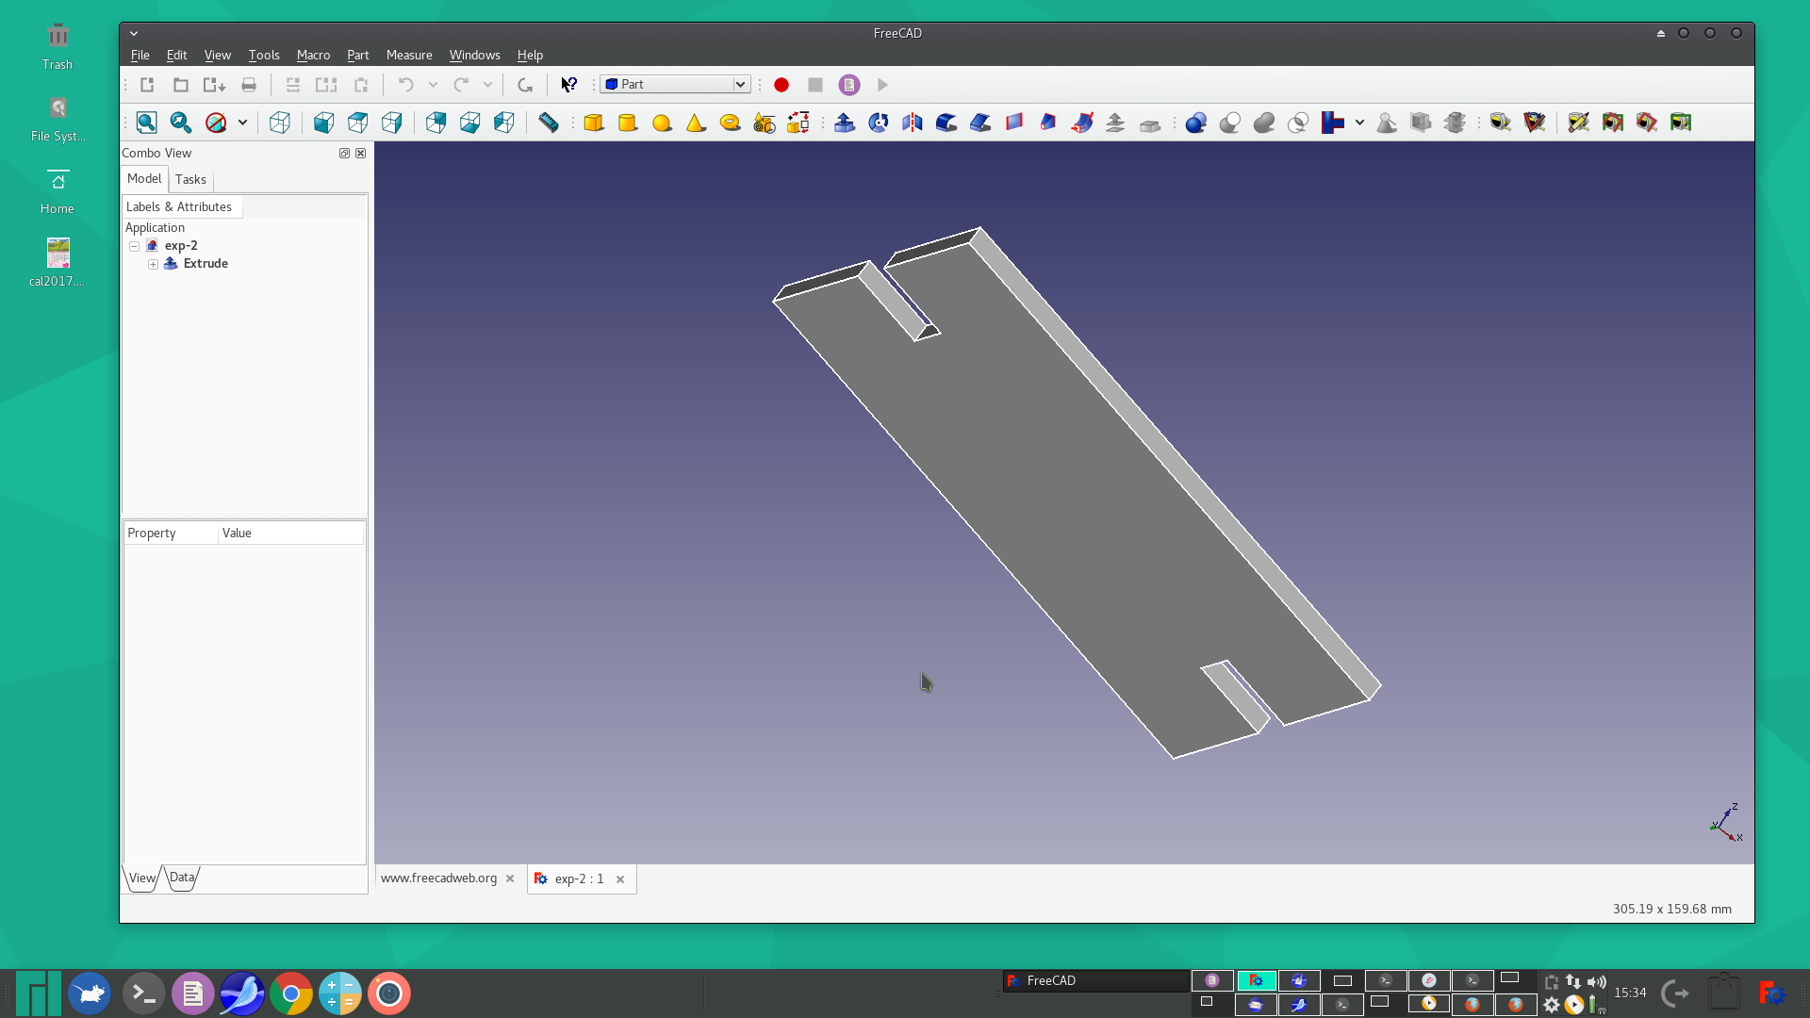Click the Extrude tool icon

(x=845, y=123)
